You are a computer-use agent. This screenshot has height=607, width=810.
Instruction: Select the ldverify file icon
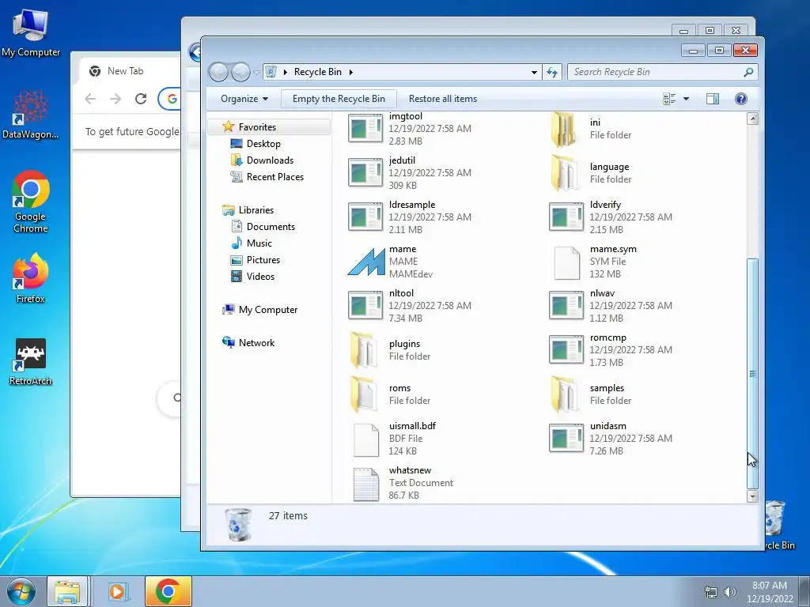566,217
